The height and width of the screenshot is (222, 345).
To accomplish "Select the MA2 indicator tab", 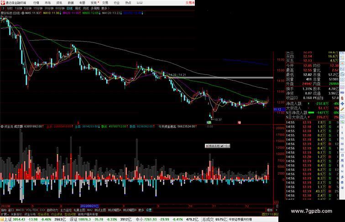I will coord(90,210).
